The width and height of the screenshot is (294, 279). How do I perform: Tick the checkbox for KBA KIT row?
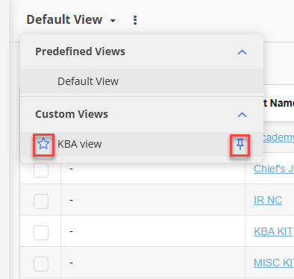click(x=41, y=233)
